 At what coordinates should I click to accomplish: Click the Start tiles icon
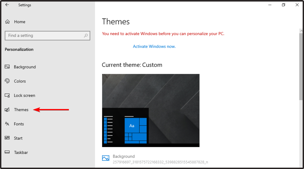tap(7, 138)
